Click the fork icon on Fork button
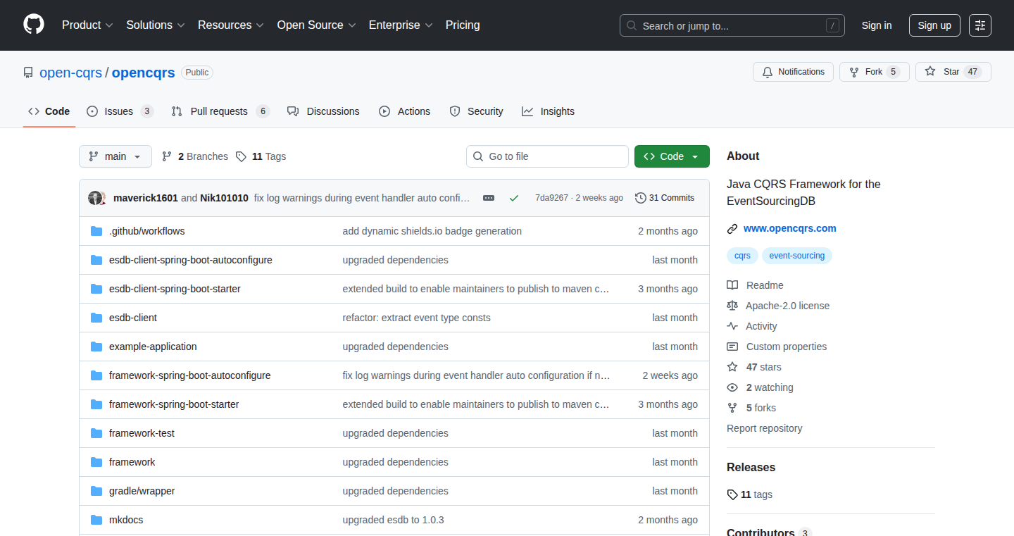The height and width of the screenshot is (536, 1014). (854, 72)
